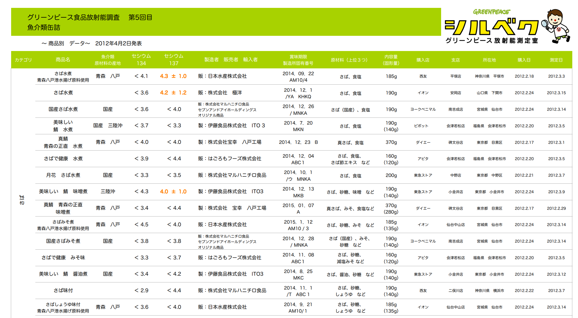Viewport: 578px width, 318px height.
Task: Click the branch name 安岡店
Action: (456, 93)
